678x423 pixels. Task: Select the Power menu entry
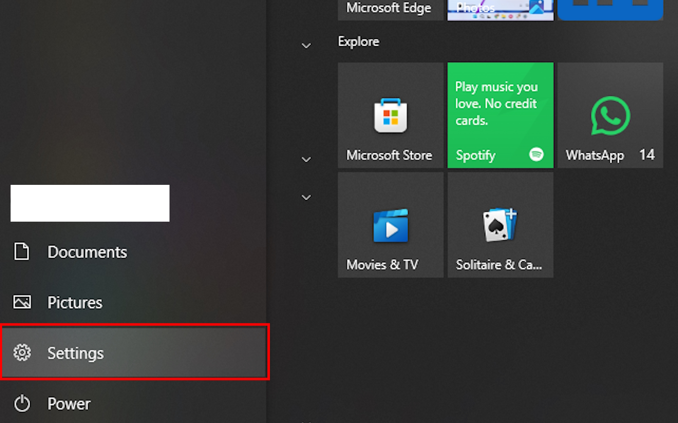(x=133, y=404)
